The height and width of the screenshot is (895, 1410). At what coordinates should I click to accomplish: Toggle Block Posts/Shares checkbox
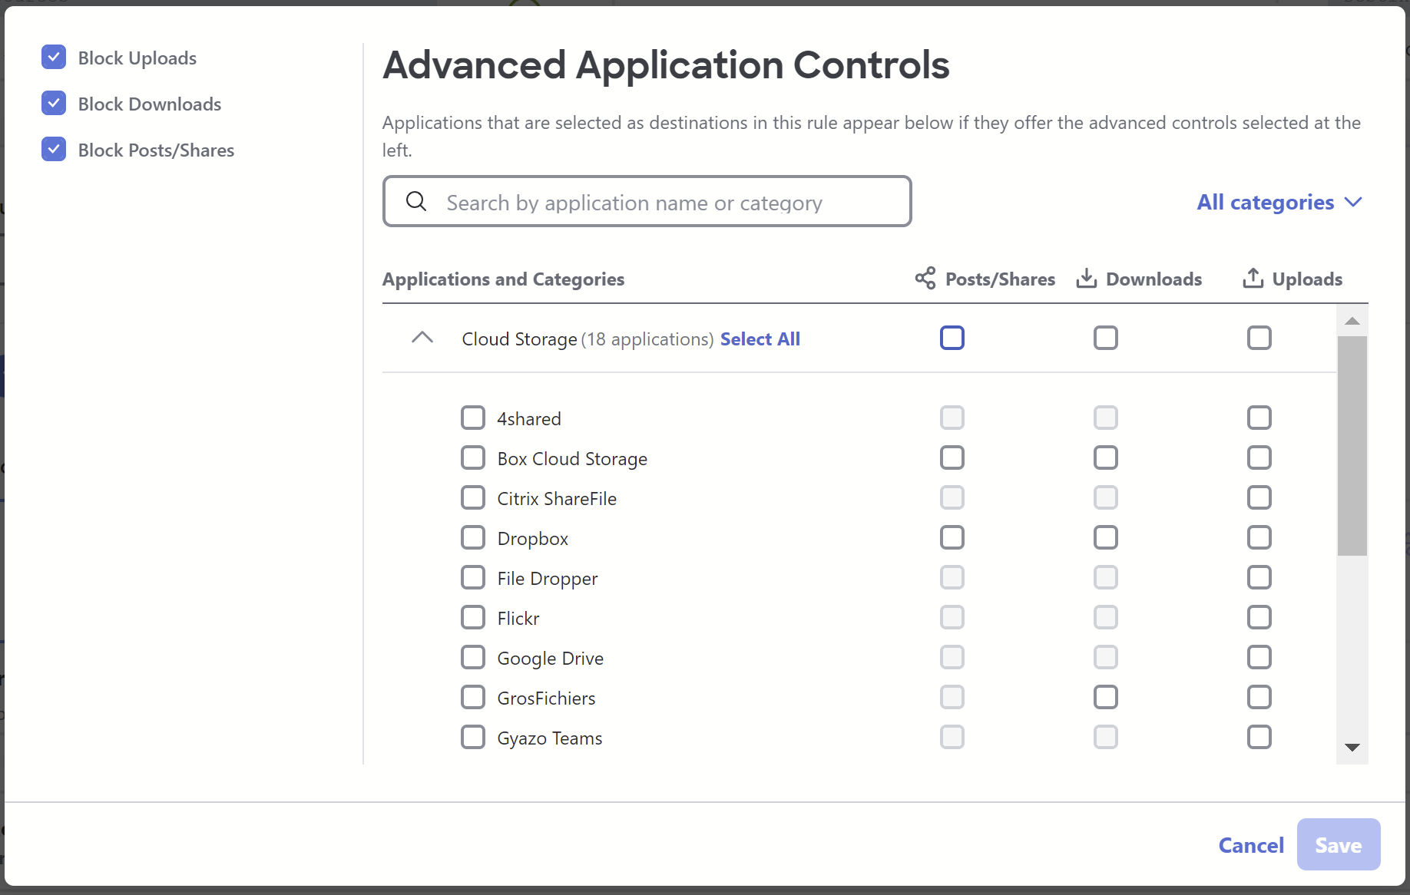click(54, 150)
